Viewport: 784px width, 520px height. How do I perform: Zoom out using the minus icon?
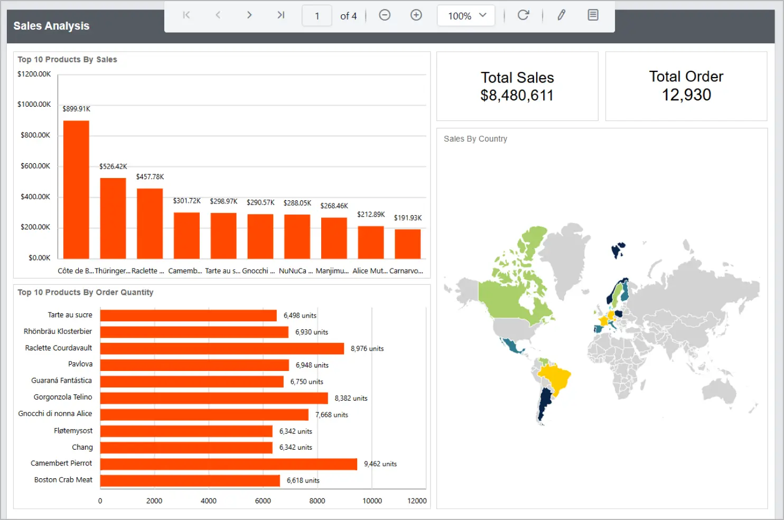coord(385,15)
